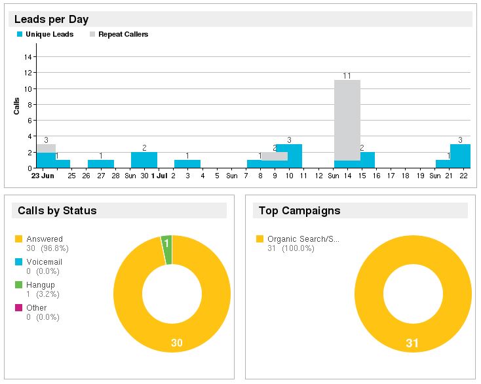481x384 pixels.
Task: Click the blue bar labeled 3 at 22
Action: (x=460, y=156)
